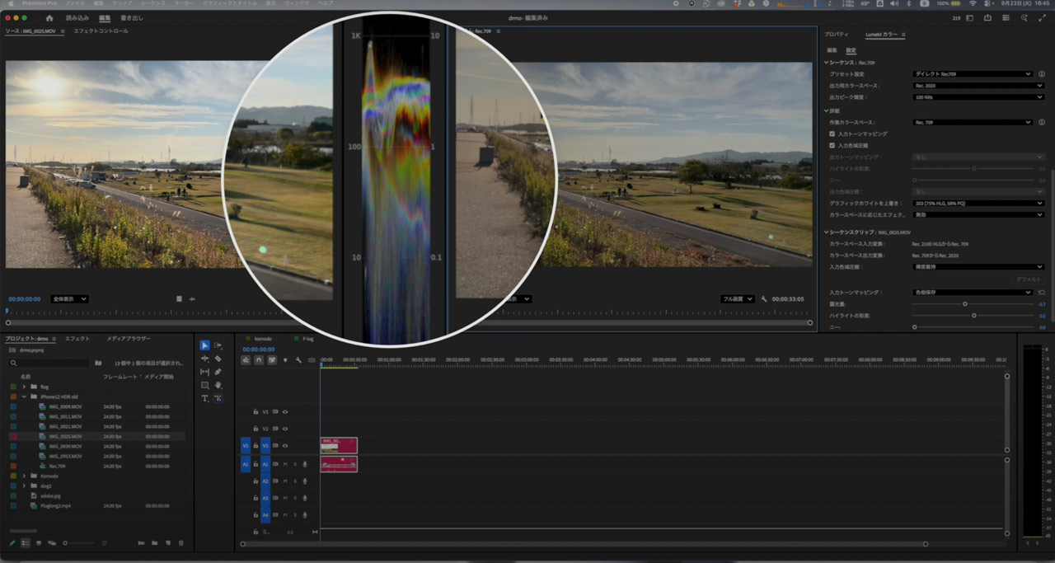Toggle V1 track eye visibility
This screenshot has height=563, width=1055.
click(285, 446)
